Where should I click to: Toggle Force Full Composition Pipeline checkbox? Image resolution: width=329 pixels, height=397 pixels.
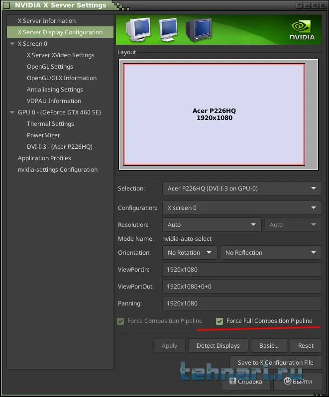pyautogui.click(x=219, y=321)
